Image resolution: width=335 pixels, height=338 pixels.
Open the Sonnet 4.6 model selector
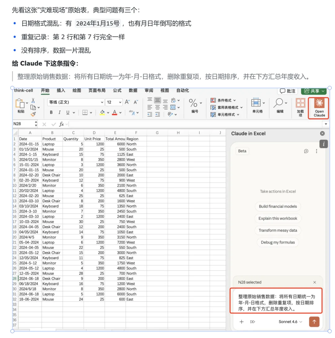click(x=290, y=322)
